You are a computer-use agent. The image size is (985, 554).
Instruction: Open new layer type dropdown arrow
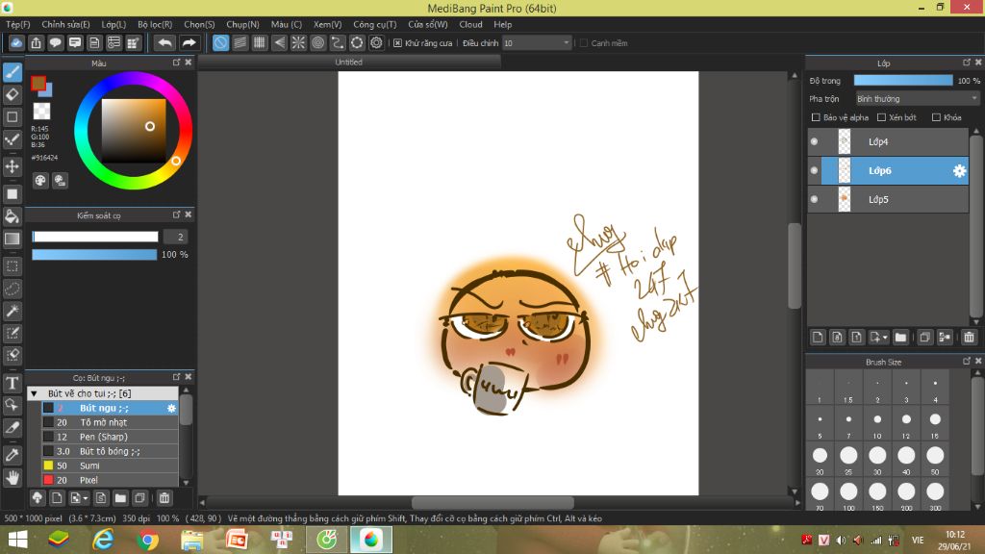pyautogui.click(x=885, y=338)
